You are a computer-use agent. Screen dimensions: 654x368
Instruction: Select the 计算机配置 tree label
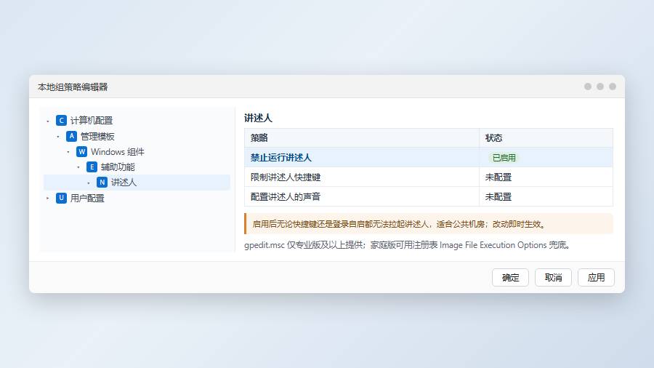point(92,121)
